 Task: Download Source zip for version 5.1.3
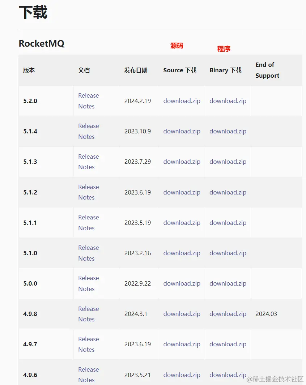(182, 162)
